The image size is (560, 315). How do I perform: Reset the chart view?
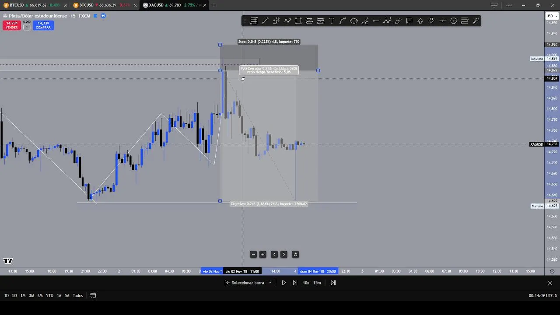pos(295,254)
